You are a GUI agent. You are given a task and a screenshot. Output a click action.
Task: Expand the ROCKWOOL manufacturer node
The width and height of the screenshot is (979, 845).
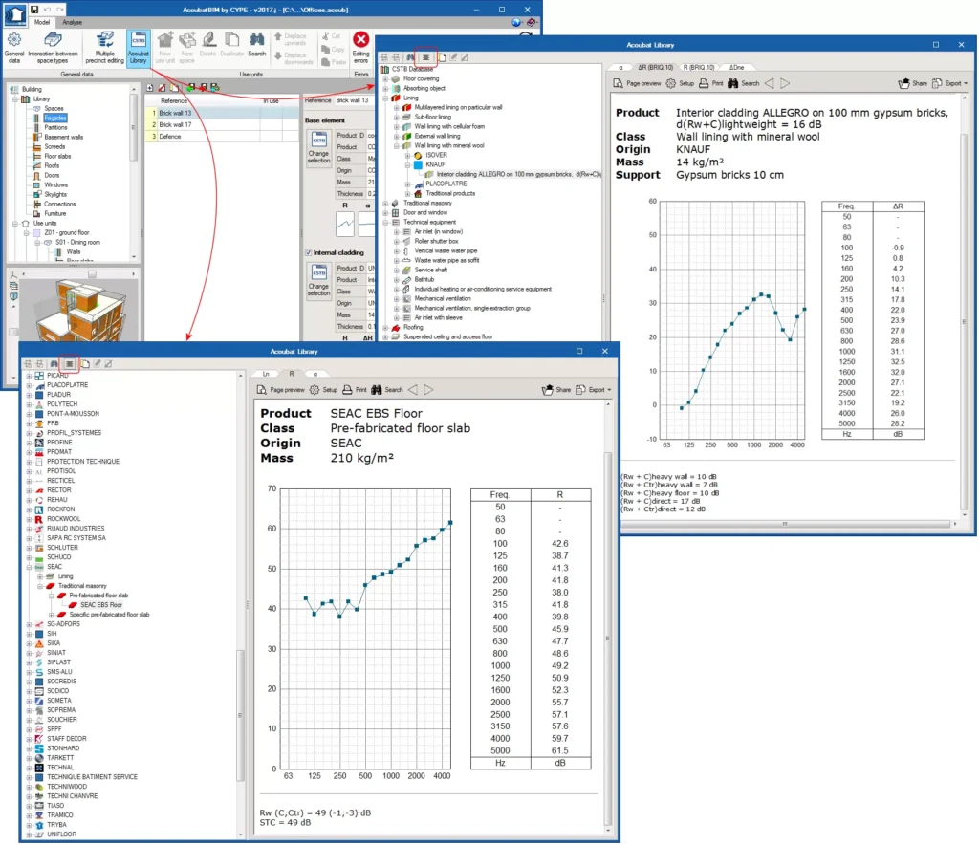29,519
